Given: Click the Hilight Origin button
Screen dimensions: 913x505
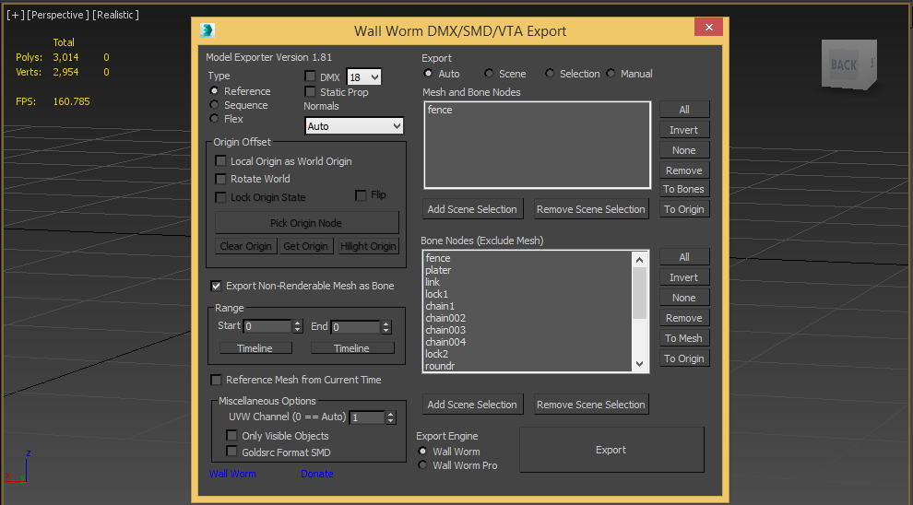Looking at the screenshot, I should point(369,246).
